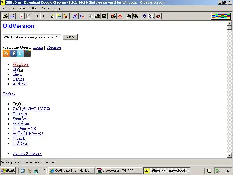The height and width of the screenshot is (175, 233).
Task: Click the Register link
Action: point(54,47)
